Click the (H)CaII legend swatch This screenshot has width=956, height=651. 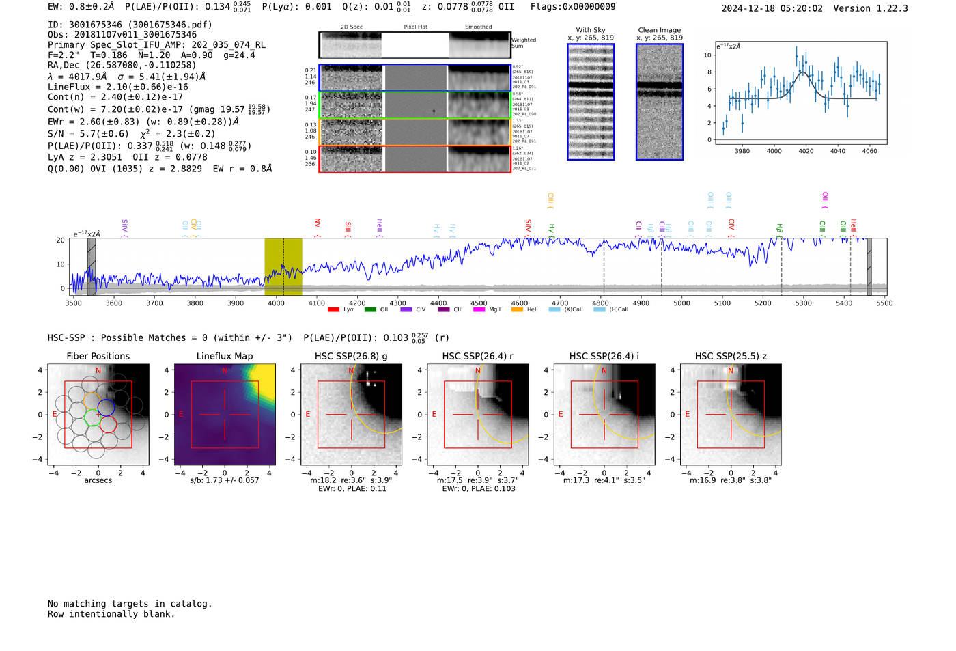[x=600, y=309]
